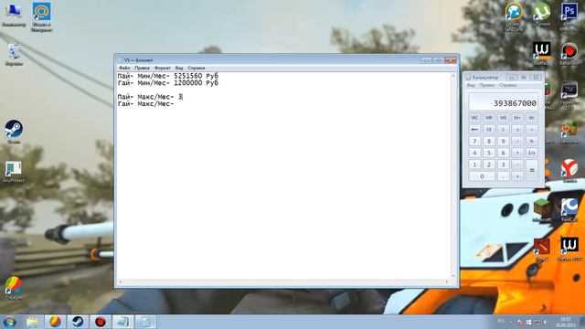585x329 pixels.
Task: Click the Windows Start button
Action: coord(10,322)
